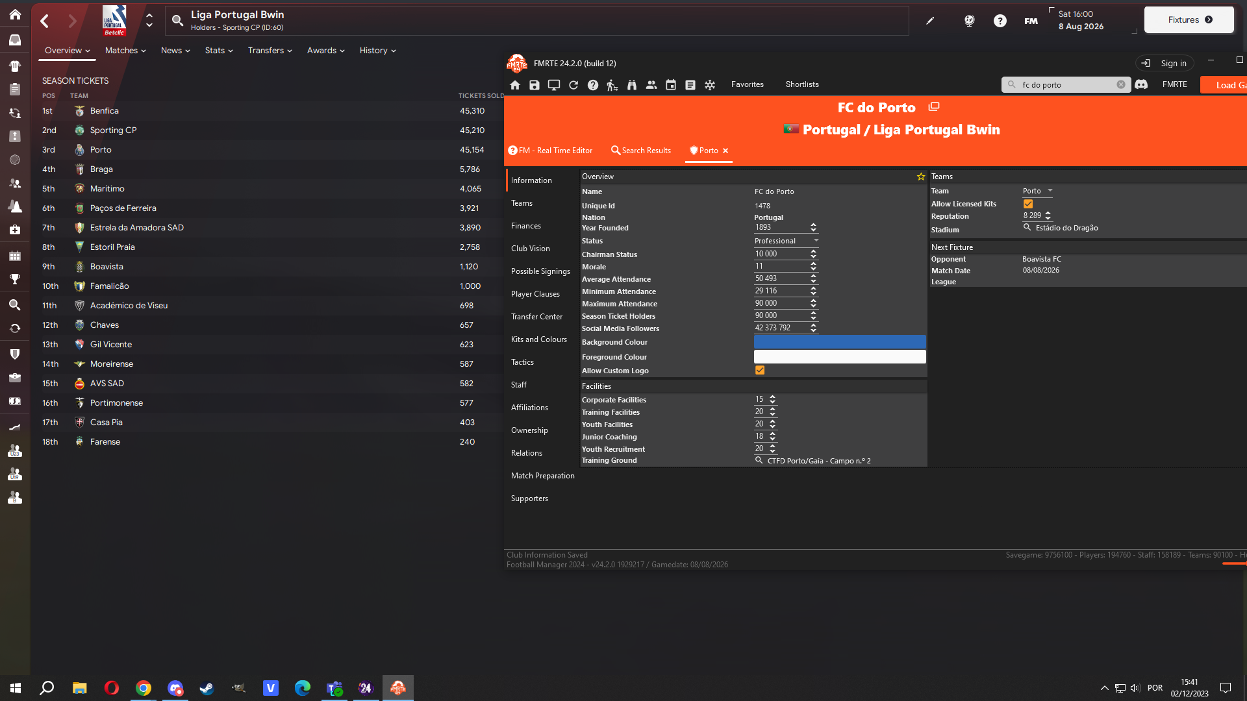Expand the Overview menu dropdown
Viewport: 1247px width, 701px height.
(68, 51)
